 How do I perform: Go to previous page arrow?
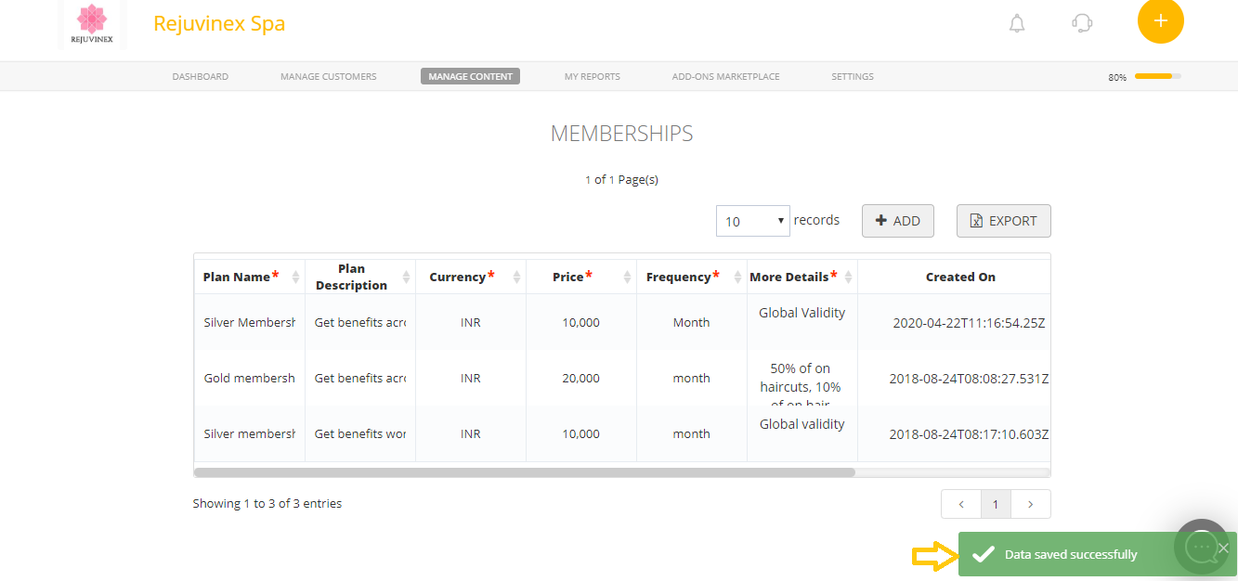[x=960, y=504]
